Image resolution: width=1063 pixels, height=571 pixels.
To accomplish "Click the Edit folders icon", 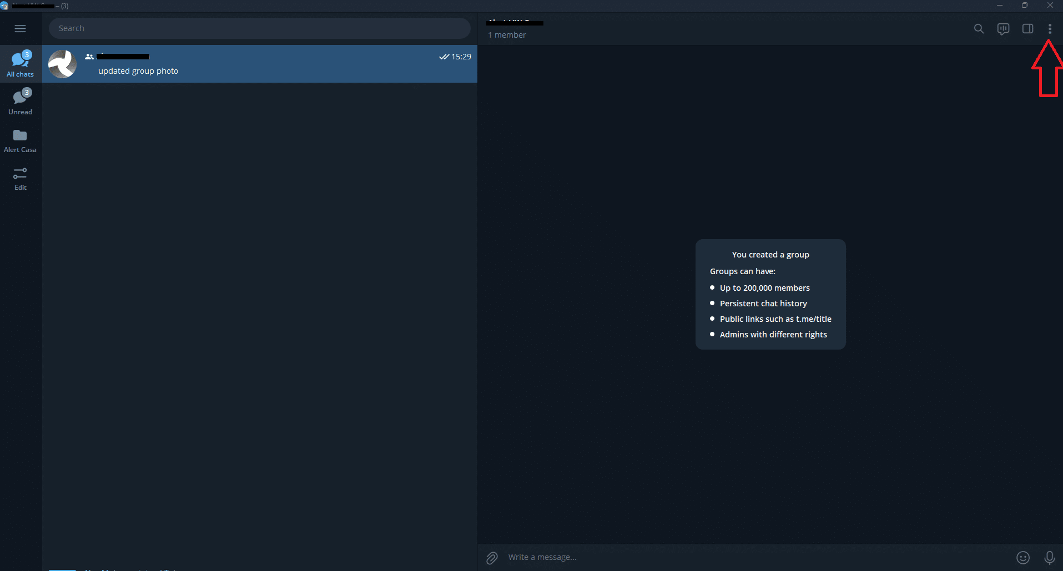I will 21,178.
